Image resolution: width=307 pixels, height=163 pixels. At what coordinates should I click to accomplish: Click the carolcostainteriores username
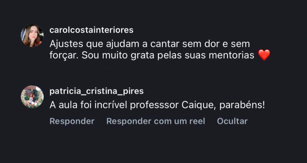point(91,30)
